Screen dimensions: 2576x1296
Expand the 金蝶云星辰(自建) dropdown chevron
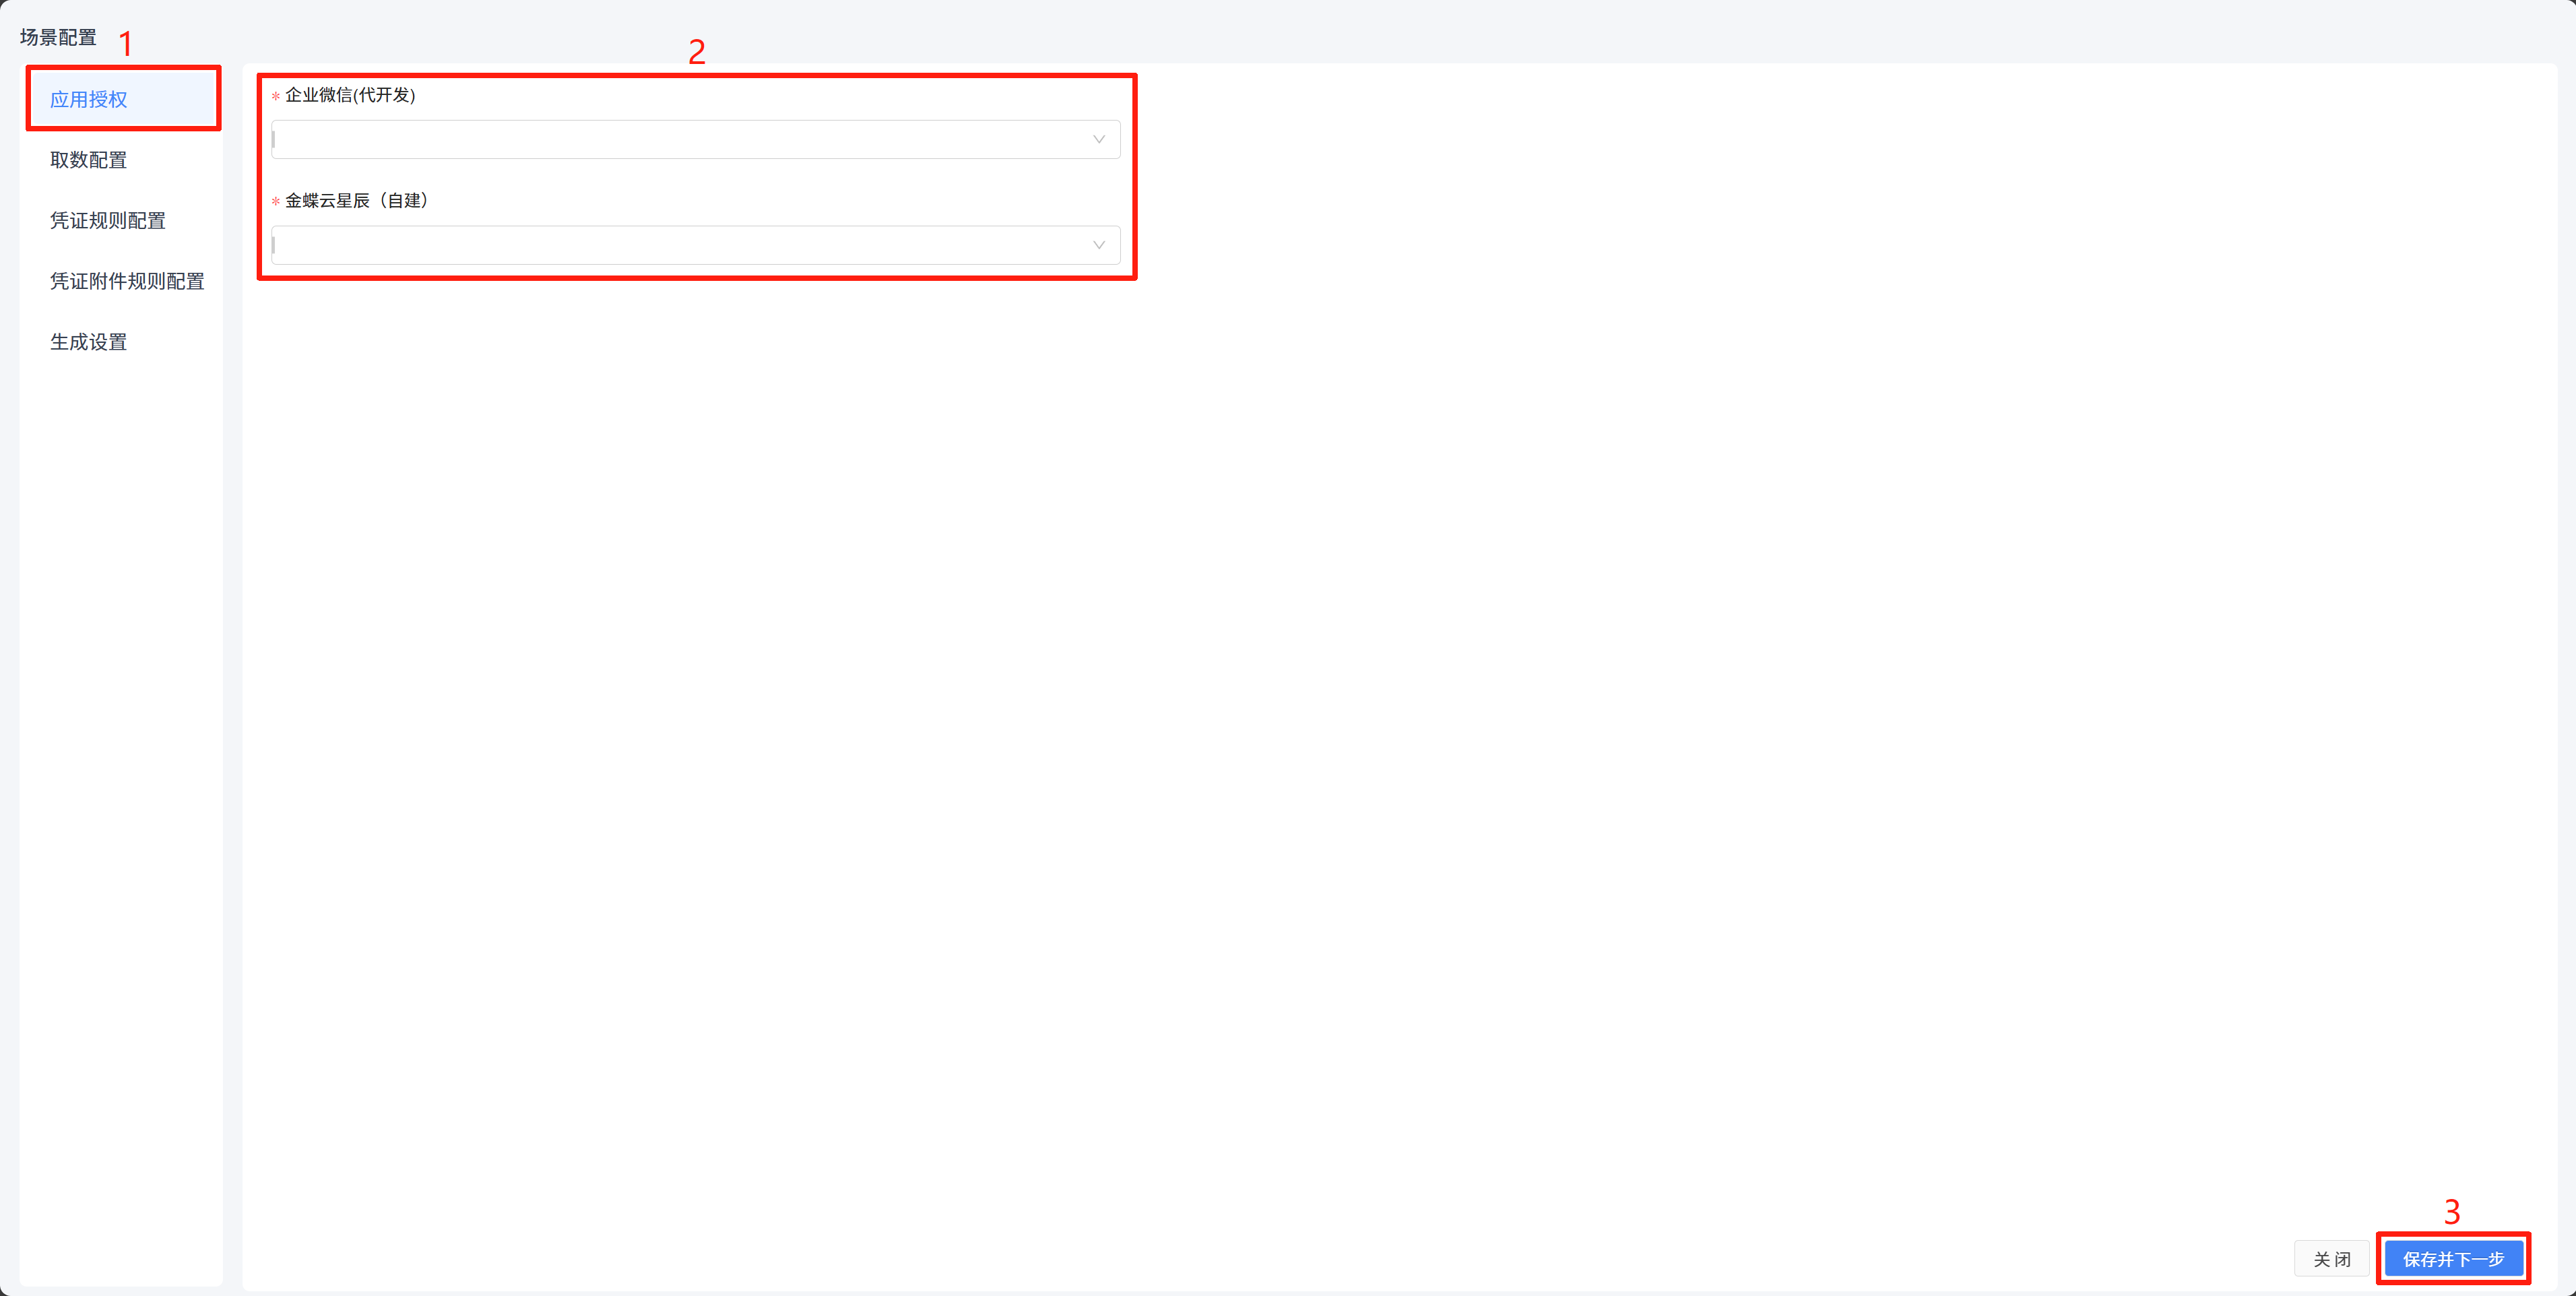tap(1098, 245)
